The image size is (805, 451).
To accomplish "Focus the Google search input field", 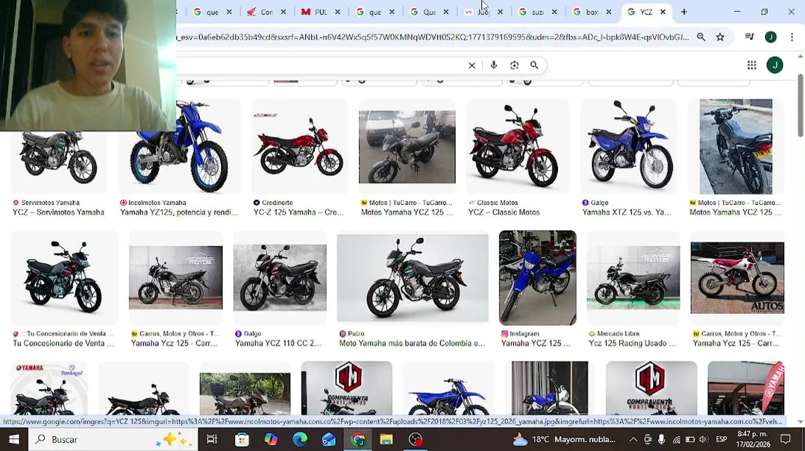I will click(x=320, y=65).
